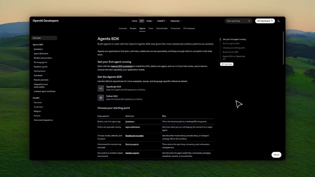
Task: Open ChatKit Overview in the sidebar
Action: tap(38, 103)
